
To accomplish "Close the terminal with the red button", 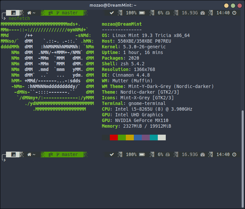I will pos(240,6).
